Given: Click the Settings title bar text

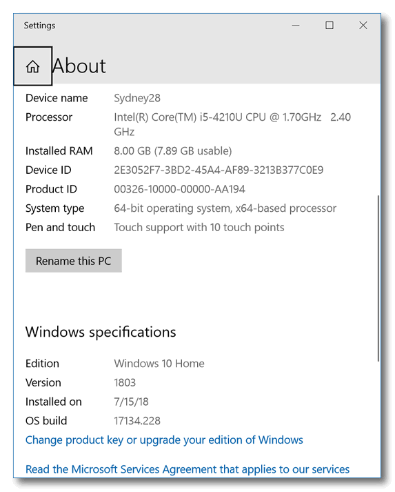Looking at the screenshot, I should 39,26.
